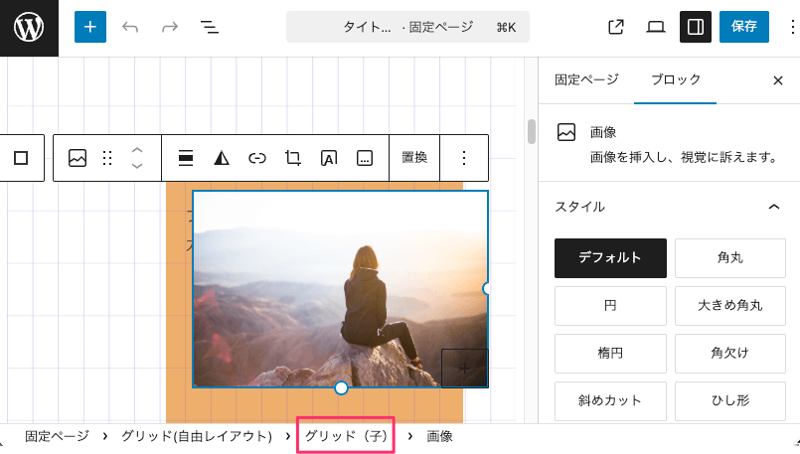Toggle the settings sidebar panel button

pos(696,27)
